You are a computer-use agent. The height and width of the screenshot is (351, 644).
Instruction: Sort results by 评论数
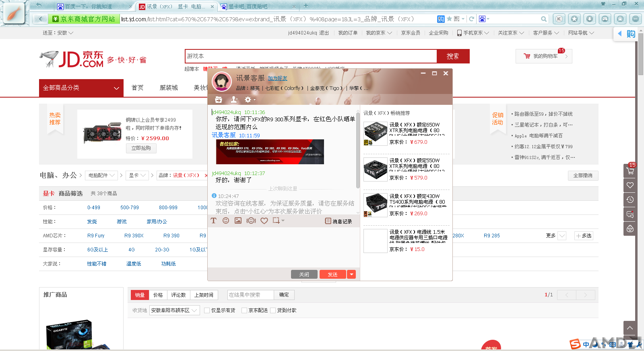tap(178, 295)
